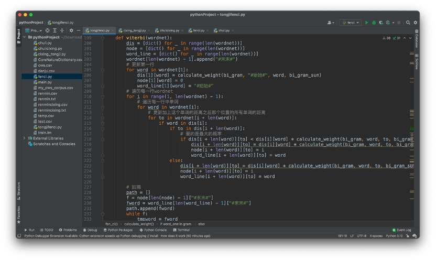The height and width of the screenshot is (260, 436).
Task: Open IDE settings gear in top toolbar
Action: click(416, 23)
